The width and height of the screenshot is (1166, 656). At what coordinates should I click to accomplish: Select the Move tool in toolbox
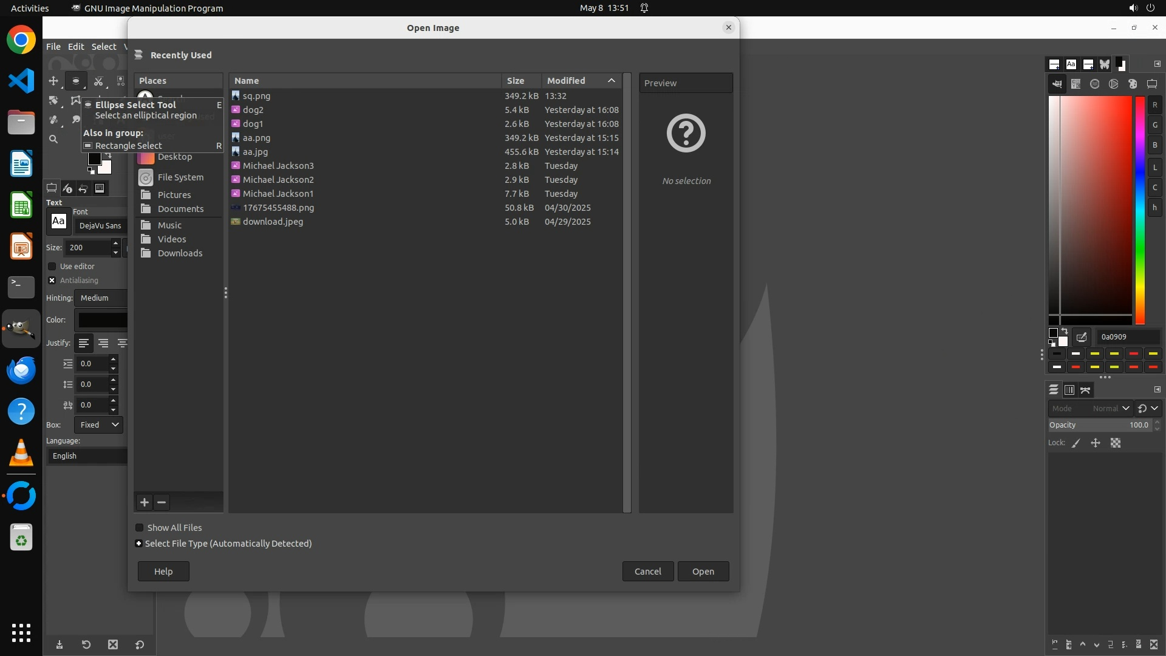(53, 81)
